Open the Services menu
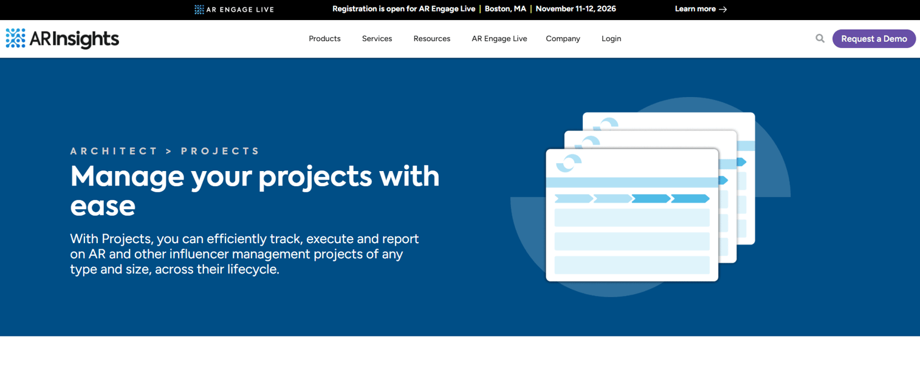This screenshot has width=920, height=373. point(377,38)
